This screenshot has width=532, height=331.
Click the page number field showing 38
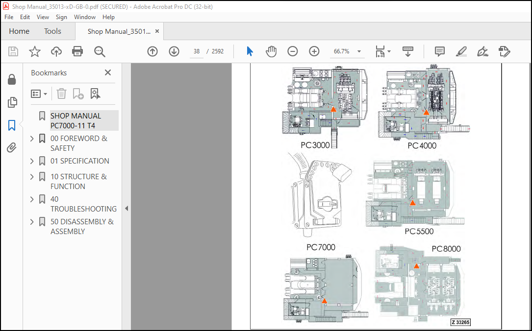197,51
